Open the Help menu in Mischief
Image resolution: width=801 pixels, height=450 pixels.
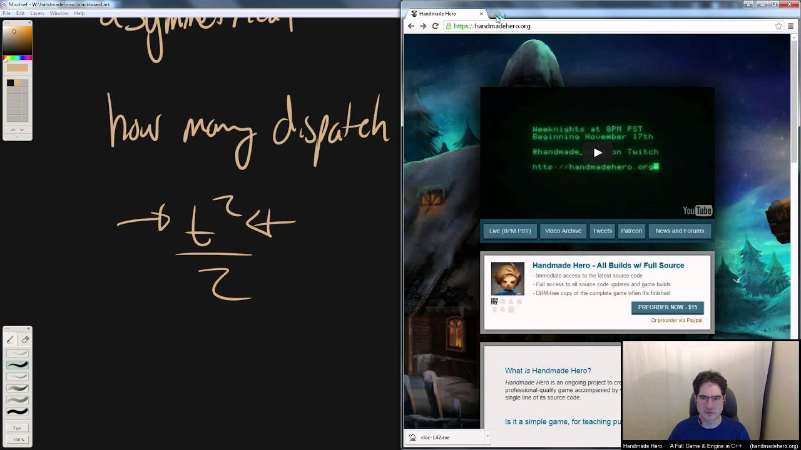click(x=79, y=13)
